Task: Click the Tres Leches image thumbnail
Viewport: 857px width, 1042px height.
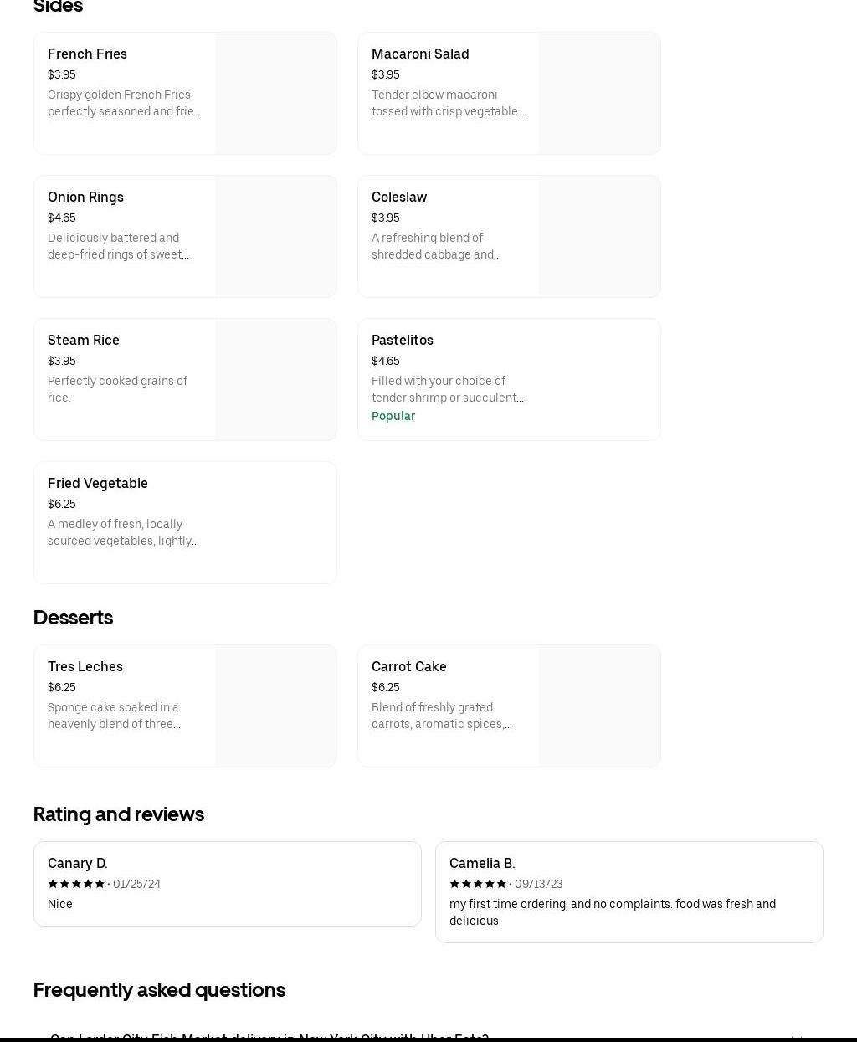Action: 275,706
